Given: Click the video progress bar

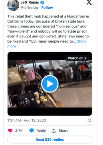Looking at the screenshot, I should point(50,115).
